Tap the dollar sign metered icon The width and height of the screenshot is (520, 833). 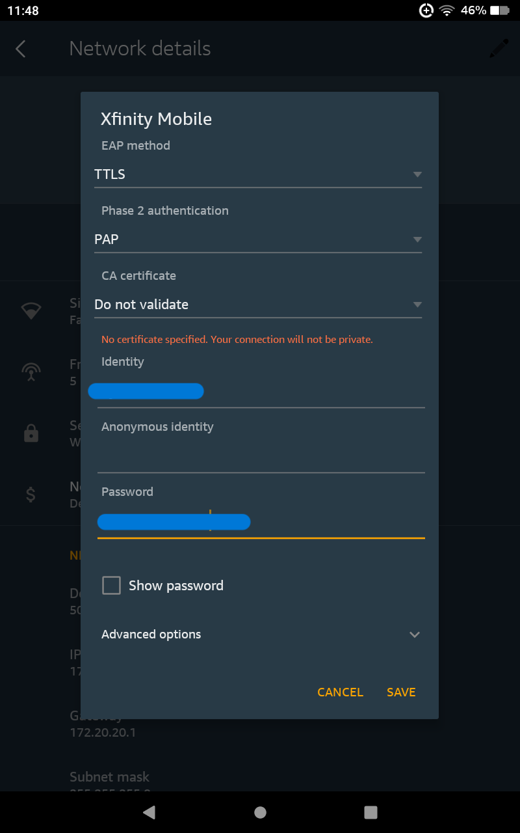(x=31, y=495)
